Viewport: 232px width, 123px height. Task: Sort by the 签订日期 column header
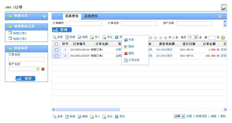(189, 44)
